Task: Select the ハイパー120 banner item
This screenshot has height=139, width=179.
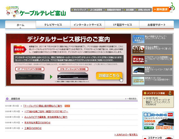Action: click(152, 80)
